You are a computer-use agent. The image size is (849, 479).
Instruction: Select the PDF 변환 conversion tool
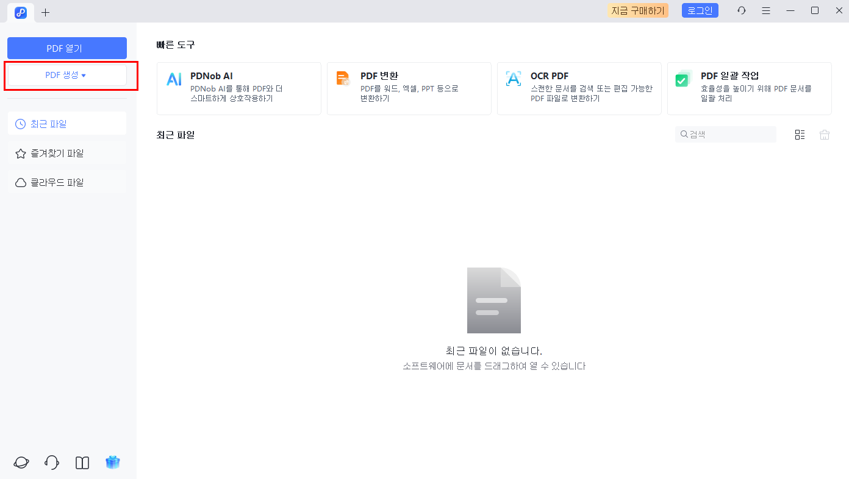tap(409, 88)
